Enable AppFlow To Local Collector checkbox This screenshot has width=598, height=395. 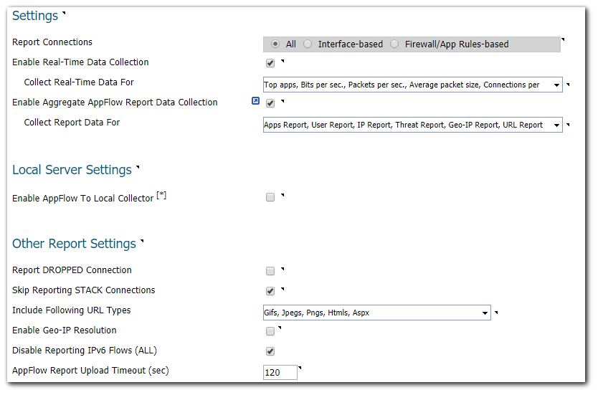tap(270, 198)
